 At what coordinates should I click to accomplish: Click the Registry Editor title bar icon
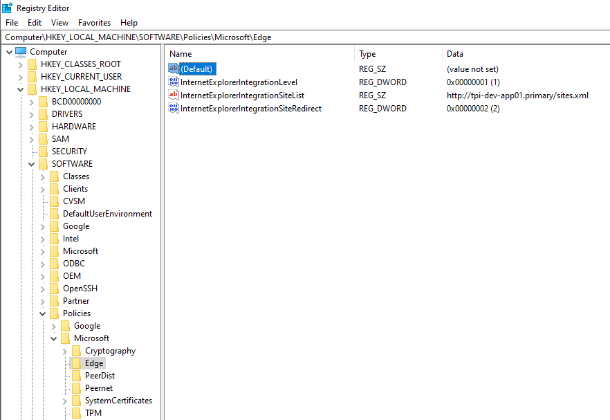tap(8, 8)
